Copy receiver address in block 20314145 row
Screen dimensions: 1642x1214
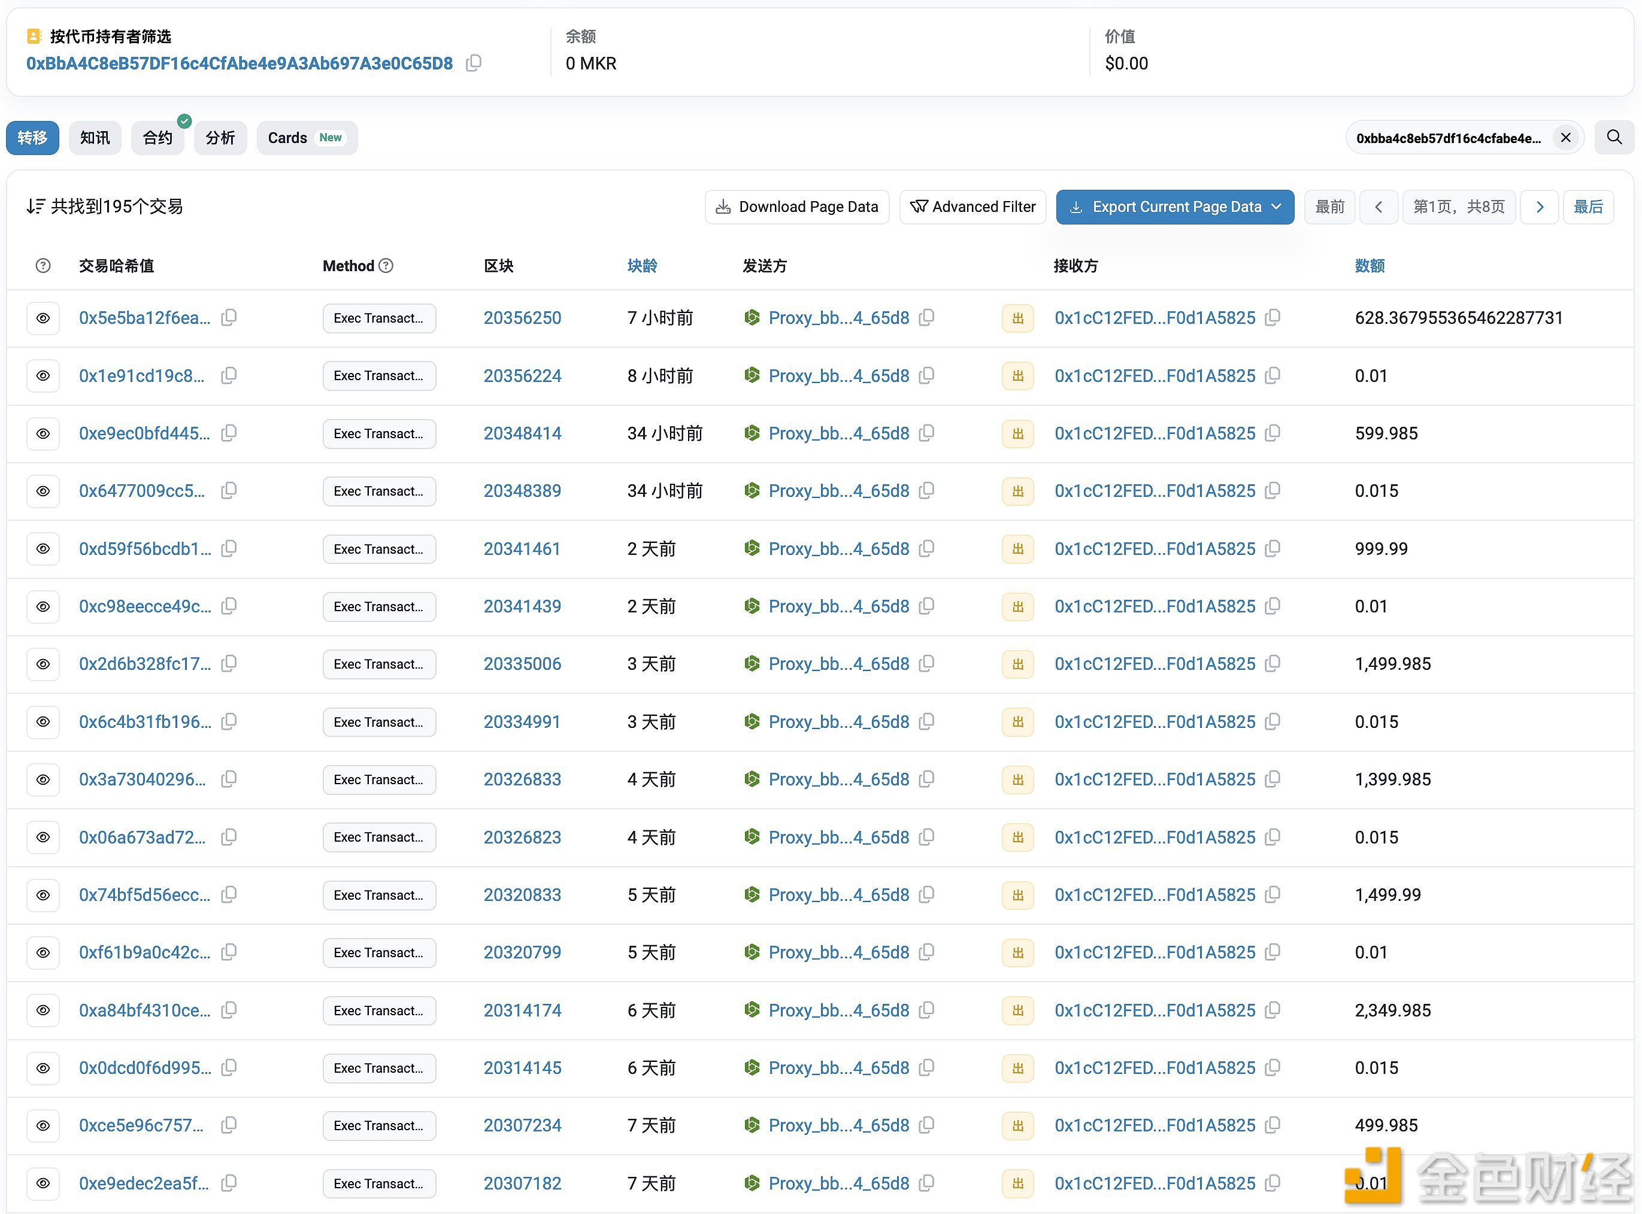coord(1273,1068)
